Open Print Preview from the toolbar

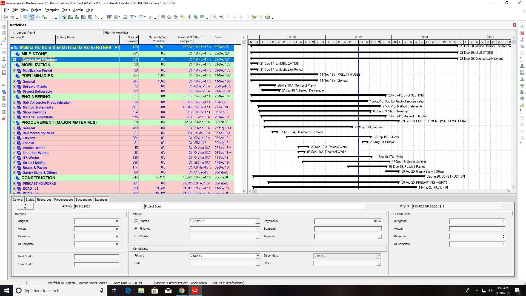12,17
